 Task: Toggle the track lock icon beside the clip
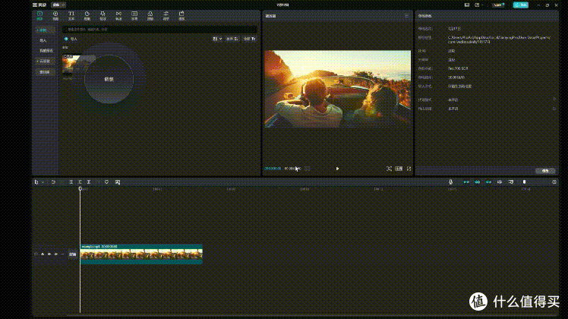[43, 254]
